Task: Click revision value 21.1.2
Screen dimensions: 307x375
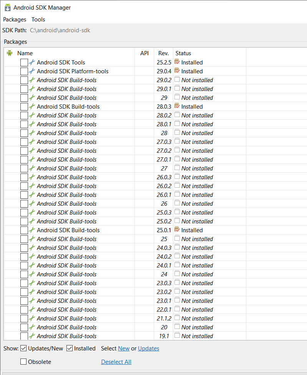Action: tap(164, 319)
